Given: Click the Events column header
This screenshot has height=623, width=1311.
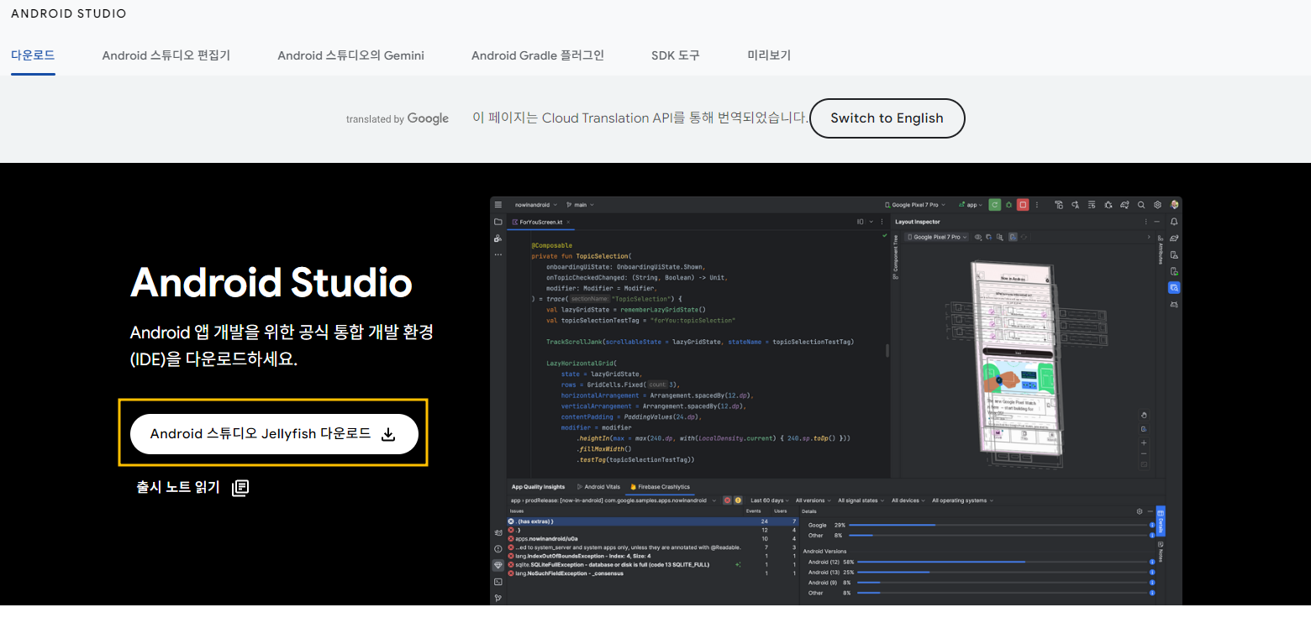Looking at the screenshot, I should (x=753, y=511).
